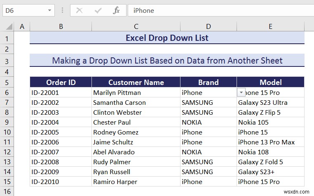Select row 5 header

click(7, 82)
